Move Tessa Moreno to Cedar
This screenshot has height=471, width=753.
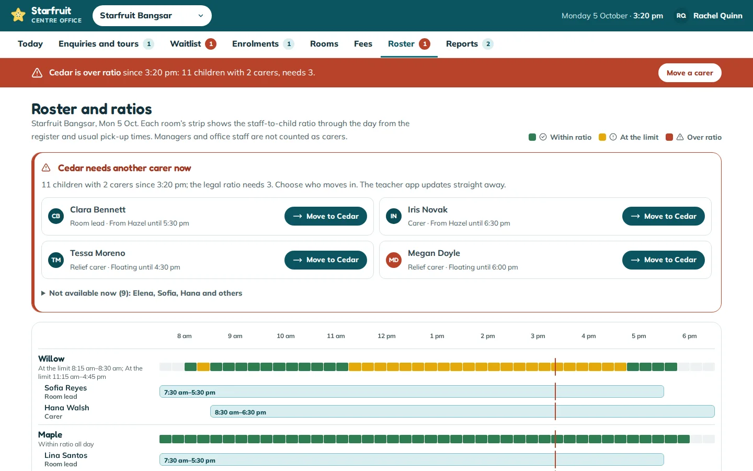click(x=326, y=260)
